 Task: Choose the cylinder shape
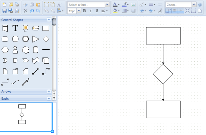(36, 50)
